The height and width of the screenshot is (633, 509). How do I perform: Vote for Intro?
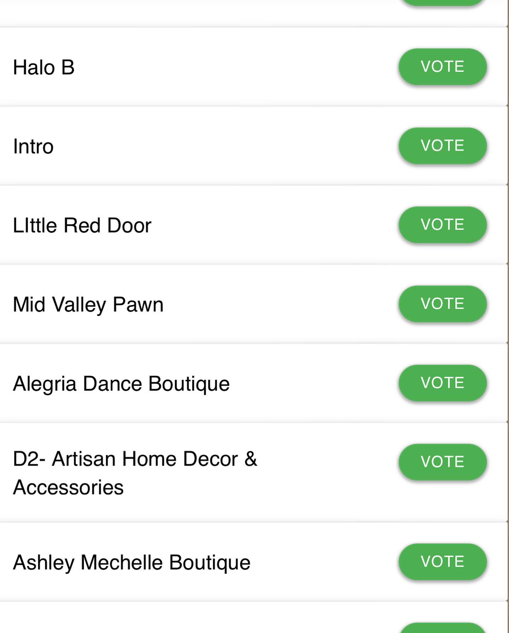(443, 146)
